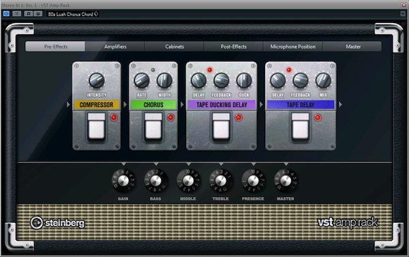Image resolution: width=409 pixels, height=257 pixels.
Task: Select the Master tab
Action: tap(353, 46)
